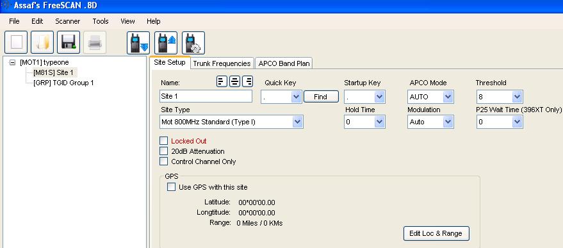
Task: Click the New file toolbar icon
Action: [x=16, y=42]
